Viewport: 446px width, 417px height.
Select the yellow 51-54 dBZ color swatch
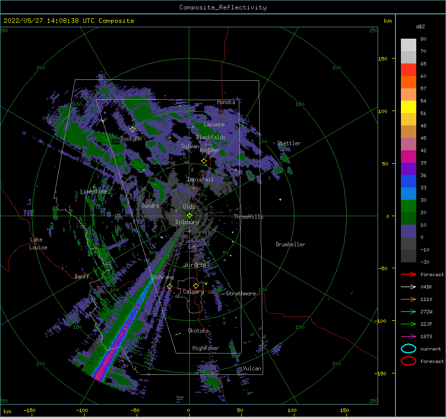click(x=408, y=107)
